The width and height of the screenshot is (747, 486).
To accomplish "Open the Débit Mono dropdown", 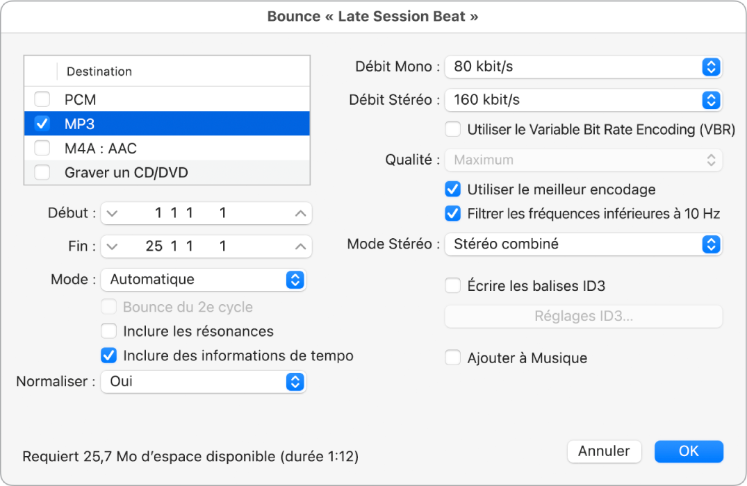I will click(584, 67).
